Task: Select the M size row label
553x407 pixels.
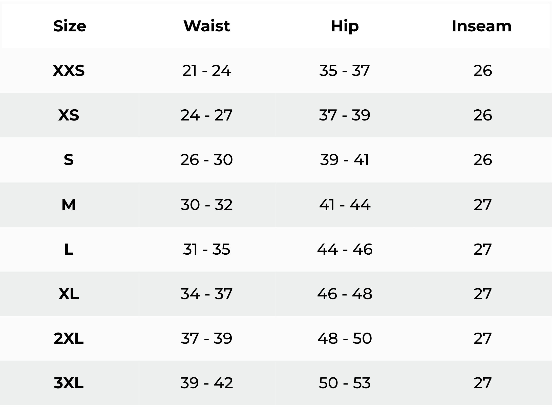Action: tap(69, 205)
